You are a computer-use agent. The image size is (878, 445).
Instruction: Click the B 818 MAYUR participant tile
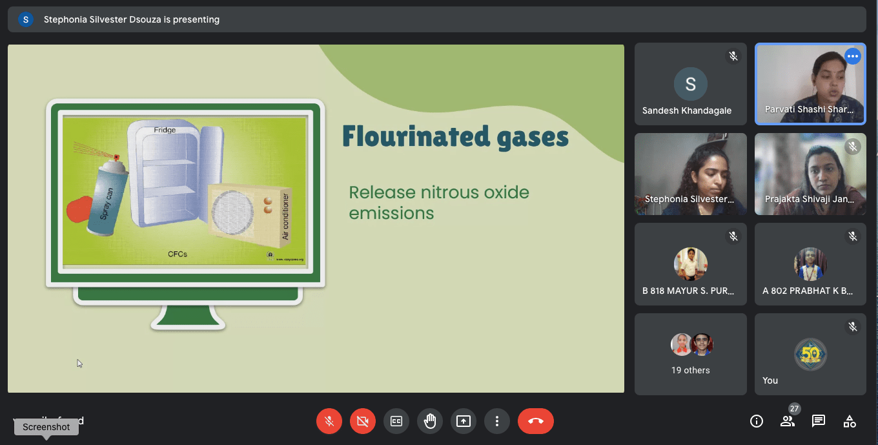tap(690, 264)
